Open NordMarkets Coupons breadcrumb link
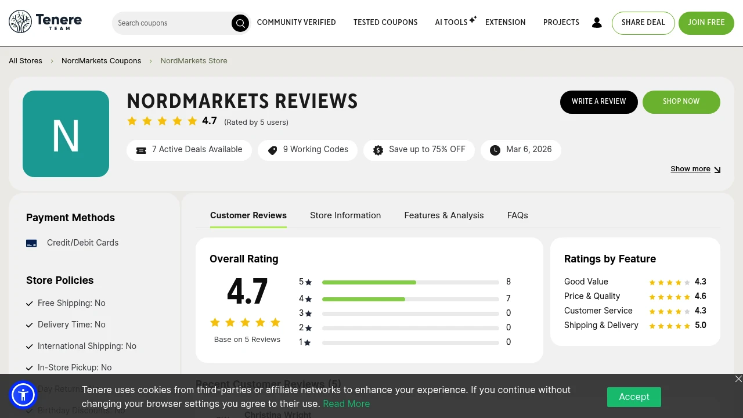 click(x=102, y=61)
